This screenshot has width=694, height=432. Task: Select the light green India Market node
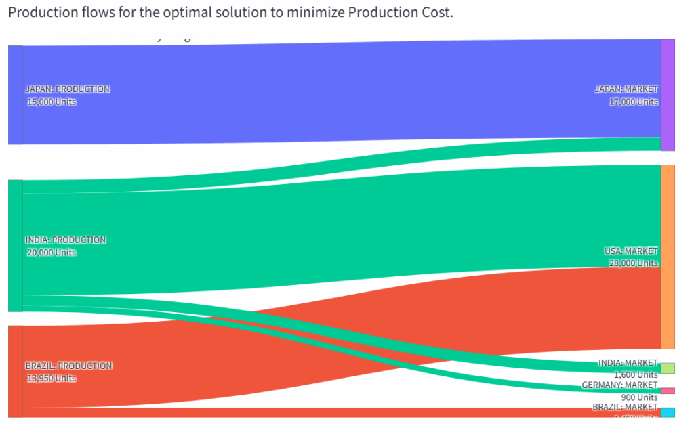668,368
